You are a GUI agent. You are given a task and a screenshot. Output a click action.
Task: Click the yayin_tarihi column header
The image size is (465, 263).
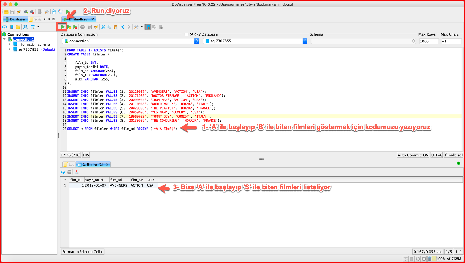97,180
